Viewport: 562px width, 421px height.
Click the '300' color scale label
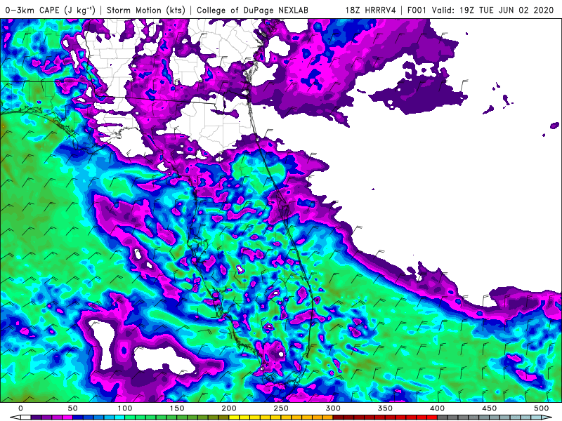pos(333,408)
